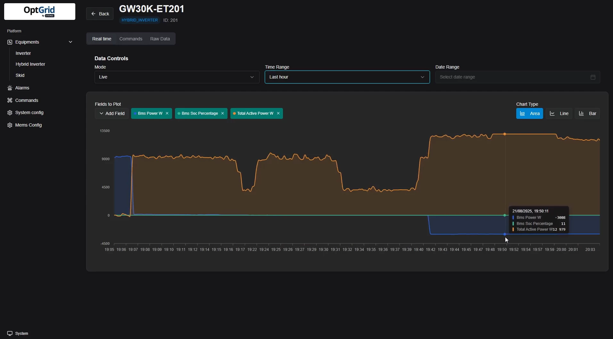Click the System config gear icon
This screenshot has height=339, width=613.
10,113
